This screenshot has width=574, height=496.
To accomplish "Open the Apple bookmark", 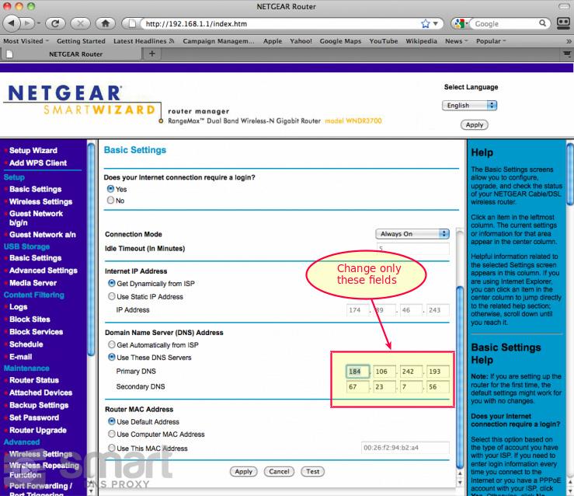I will tap(273, 41).
